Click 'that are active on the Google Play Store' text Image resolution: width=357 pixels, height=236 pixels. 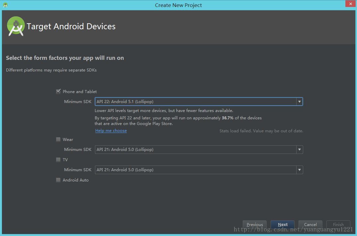[134, 123]
